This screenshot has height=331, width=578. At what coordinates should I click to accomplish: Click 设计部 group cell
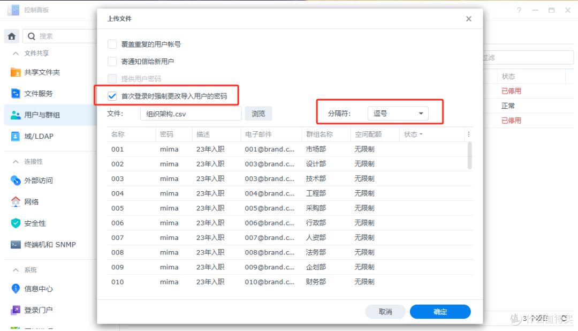point(316,164)
